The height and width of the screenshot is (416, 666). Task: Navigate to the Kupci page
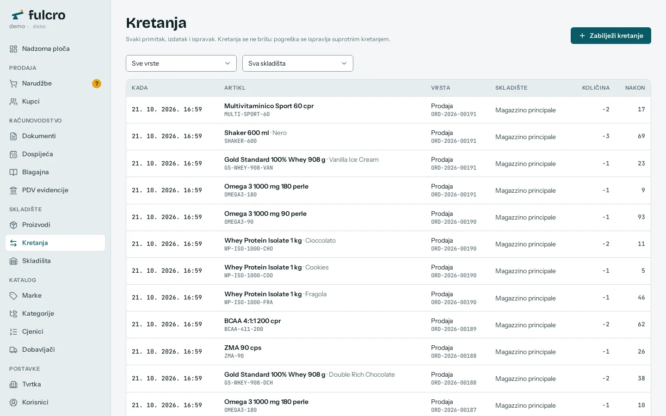pos(55,102)
